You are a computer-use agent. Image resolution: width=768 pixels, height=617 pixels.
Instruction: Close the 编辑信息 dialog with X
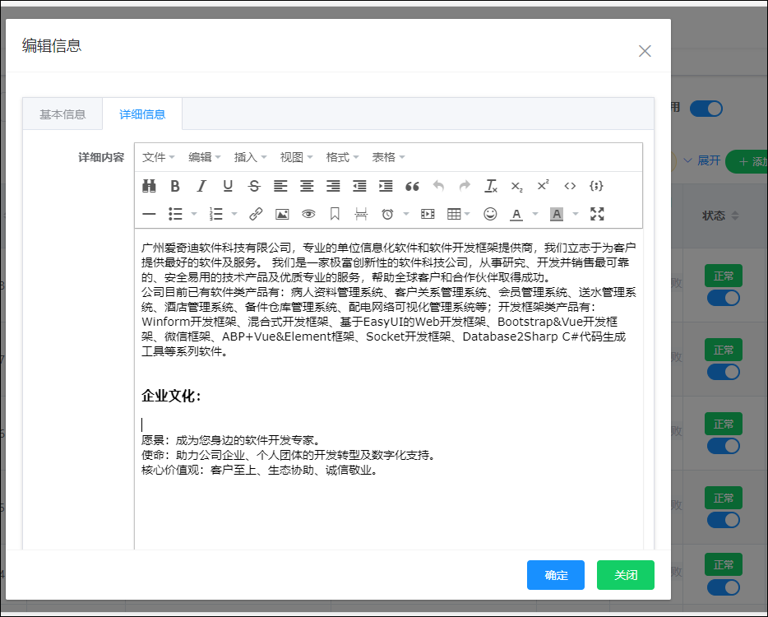tap(645, 51)
